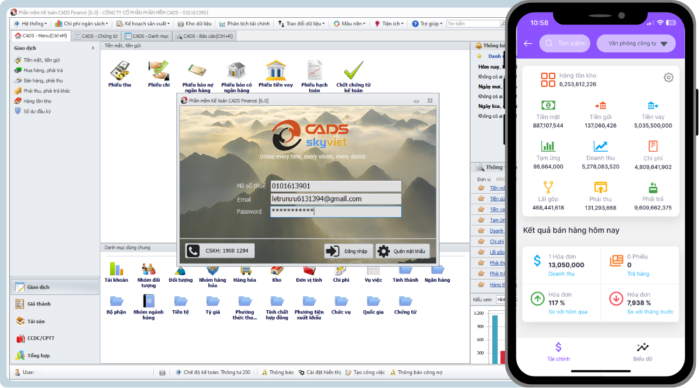This screenshot has height=388, width=699.
Task: Tap Tiền mặt tile in mobile app
Action: tap(548, 114)
